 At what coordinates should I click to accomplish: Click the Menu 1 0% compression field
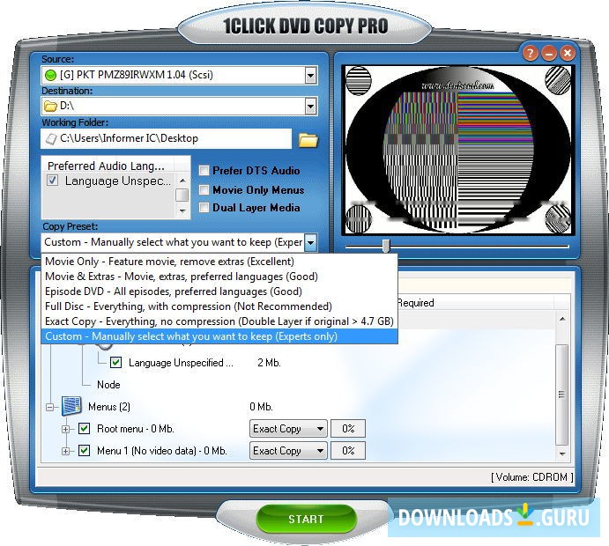point(348,451)
